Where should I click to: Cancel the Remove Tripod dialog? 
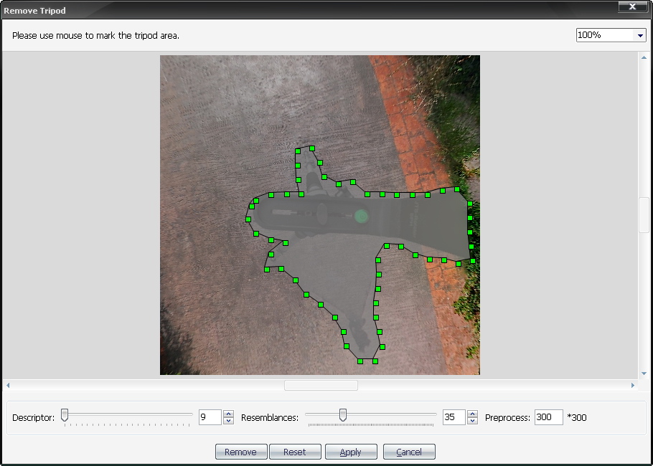click(409, 452)
